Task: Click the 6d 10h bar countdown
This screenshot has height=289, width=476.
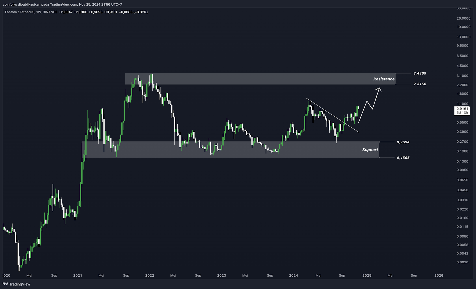Action: tap(462, 113)
